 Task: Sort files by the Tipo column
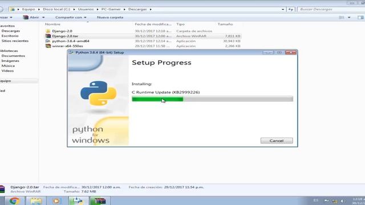tap(180, 24)
